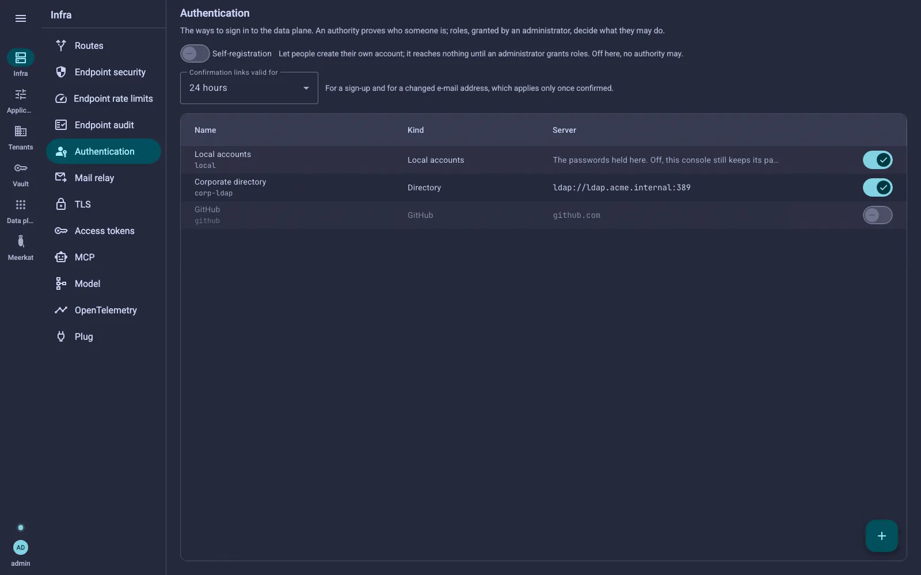This screenshot has height=575, width=921.
Task: Open the Data plane rail section
Action: (x=21, y=210)
